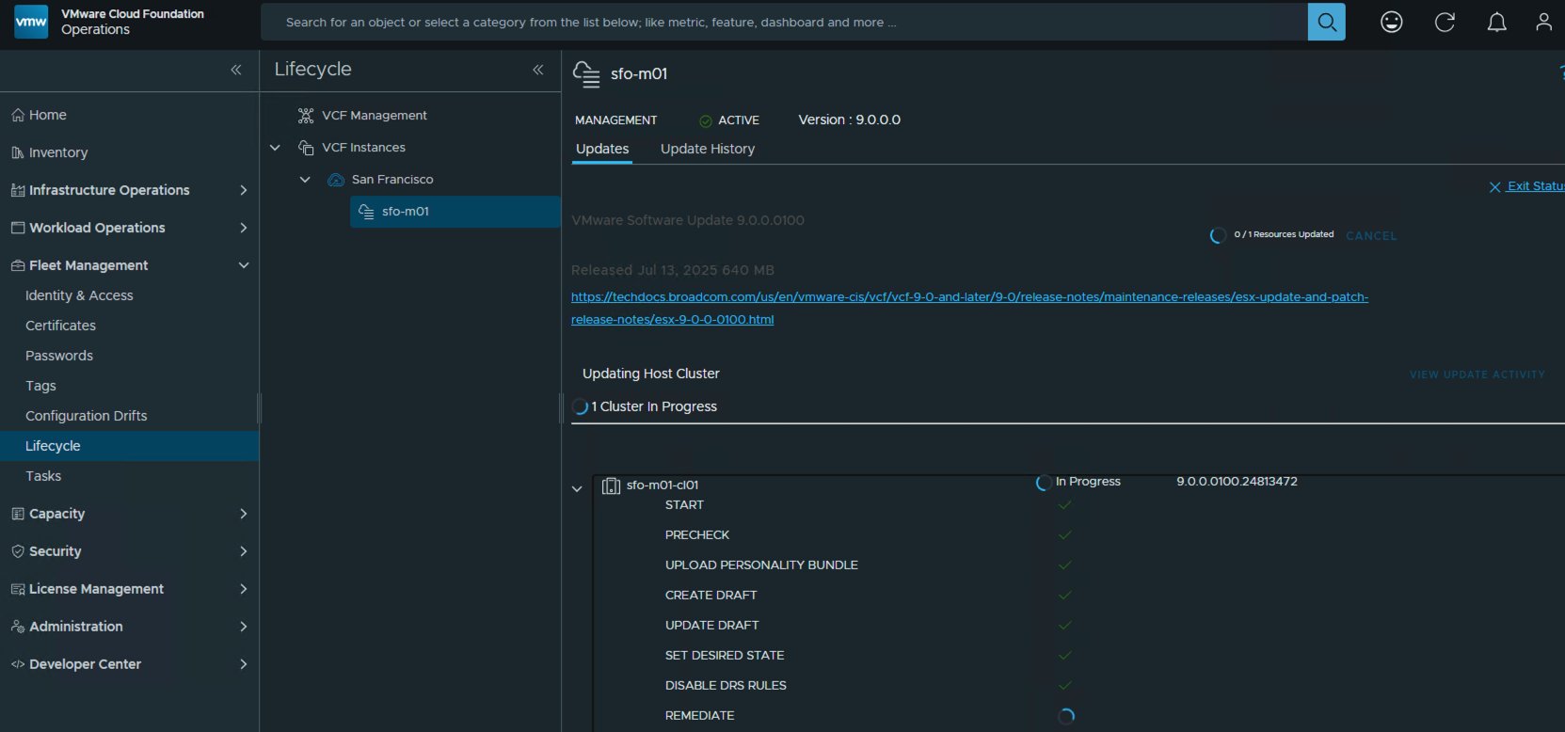1565x732 pixels.
Task: Expand the Security menu
Action: tap(244, 551)
